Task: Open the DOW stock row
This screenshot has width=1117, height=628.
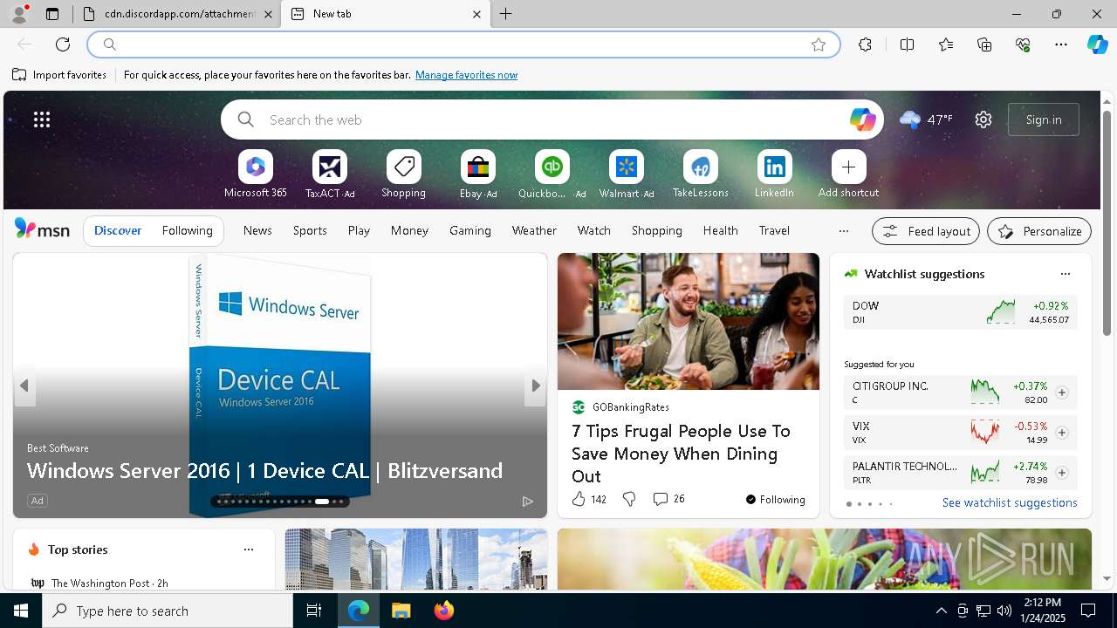Action: [960, 312]
